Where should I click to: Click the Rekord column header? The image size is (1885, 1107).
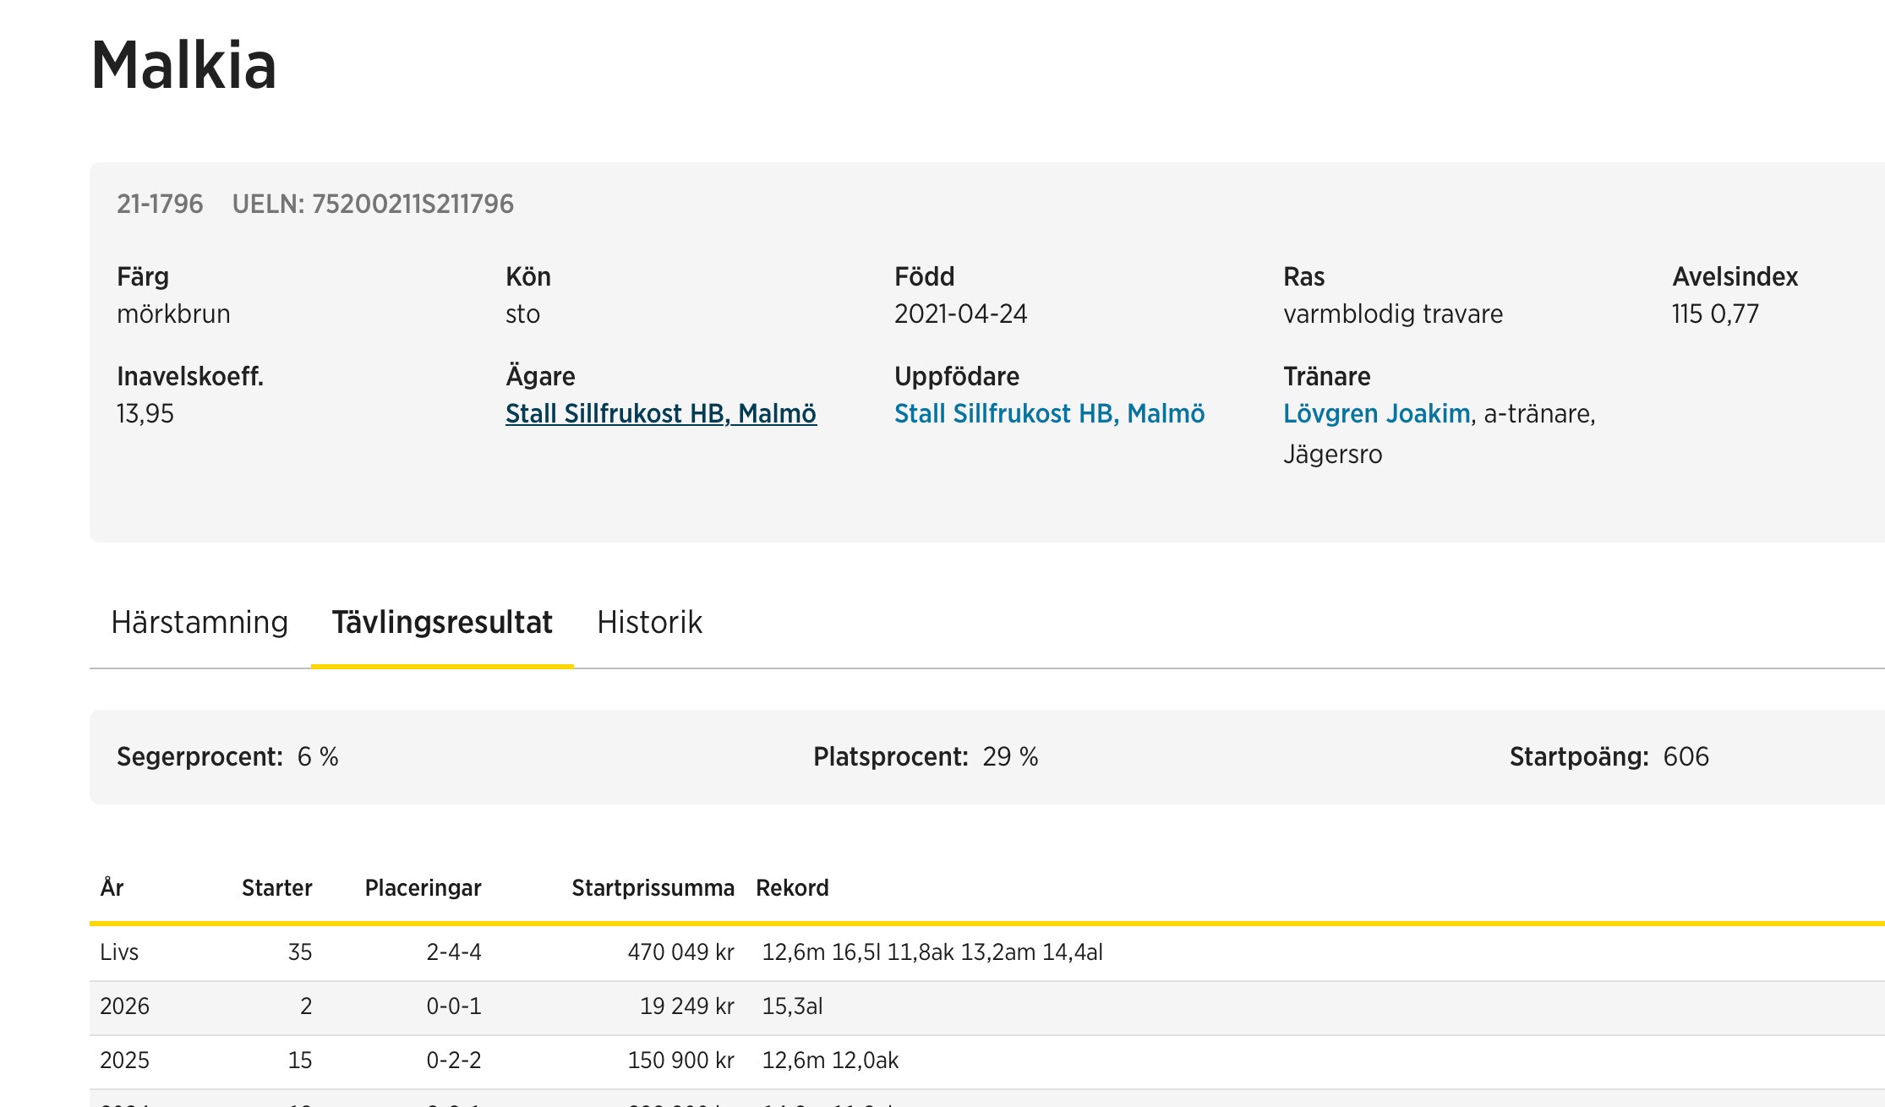point(792,888)
